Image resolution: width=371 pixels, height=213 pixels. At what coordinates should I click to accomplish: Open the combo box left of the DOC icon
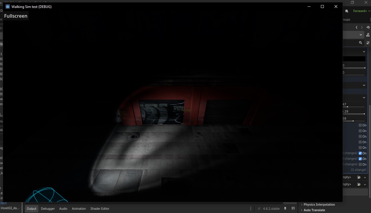353,35
